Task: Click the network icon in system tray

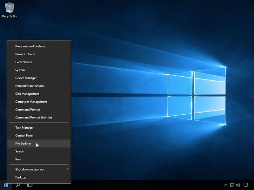Action: click(x=232, y=185)
